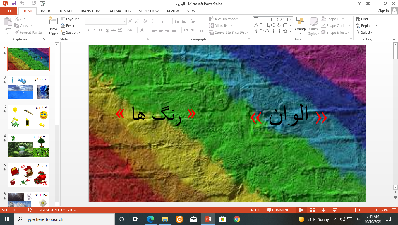This screenshot has width=398, height=225.
Task: Click the New Slide icon
Action: pyautogui.click(x=53, y=21)
